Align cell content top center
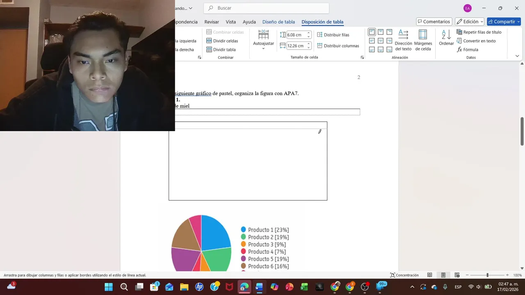This screenshot has width=525, height=295. click(381, 32)
